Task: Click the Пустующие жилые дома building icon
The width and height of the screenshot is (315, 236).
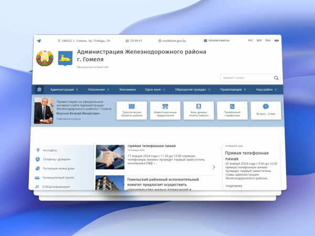Action: (38, 168)
